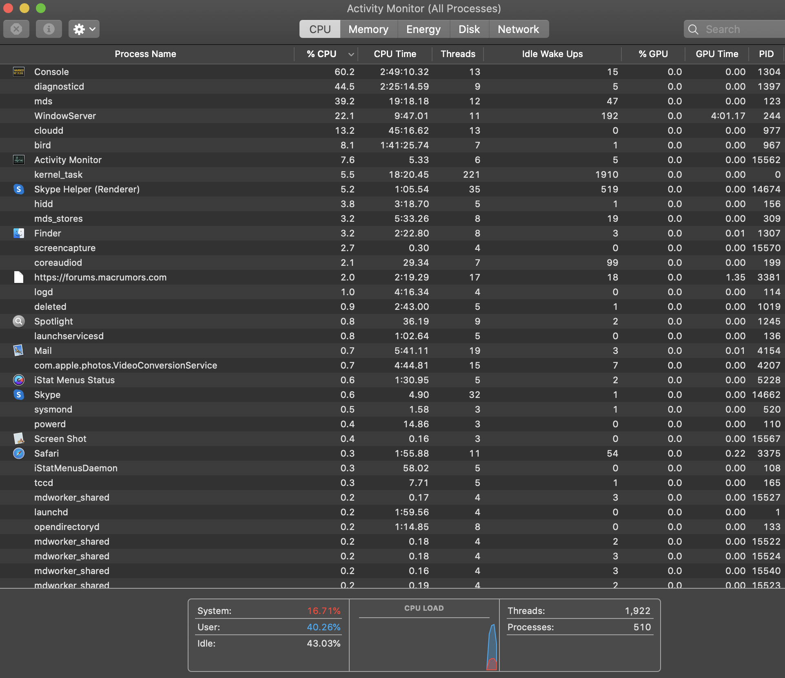Click the search magnifier icon
The height and width of the screenshot is (678, 785).
point(693,29)
